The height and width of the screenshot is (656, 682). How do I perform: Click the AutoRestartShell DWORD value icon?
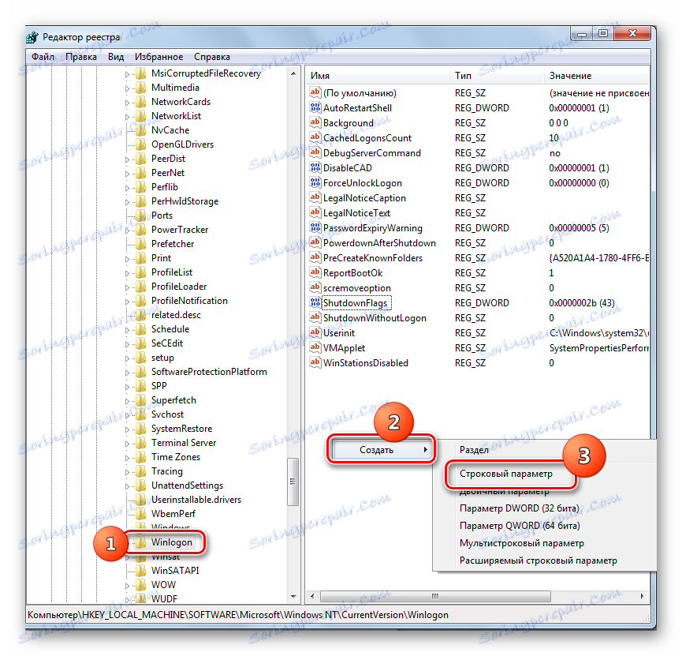(x=315, y=107)
